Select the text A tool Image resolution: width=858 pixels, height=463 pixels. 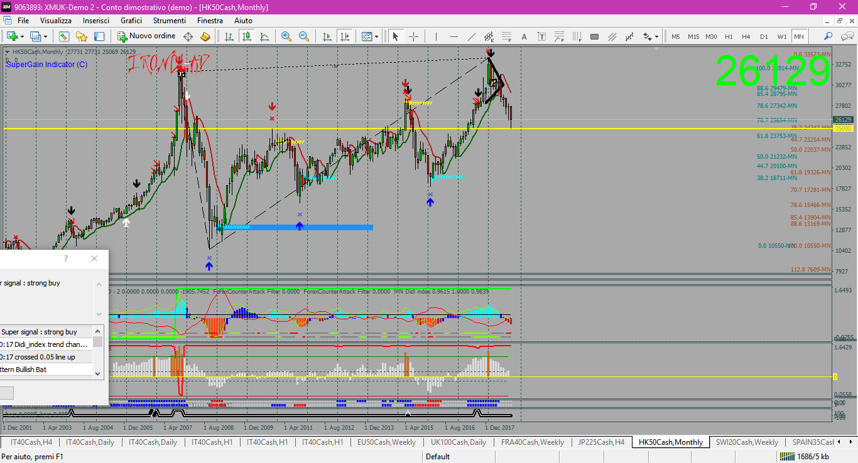pyautogui.click(x=524, y=36)
